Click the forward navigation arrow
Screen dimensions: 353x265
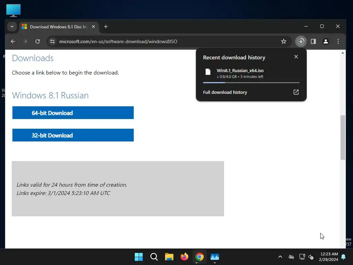(25, 41)
